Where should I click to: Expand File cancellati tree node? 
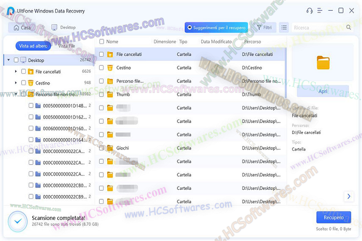click(16, 71)
